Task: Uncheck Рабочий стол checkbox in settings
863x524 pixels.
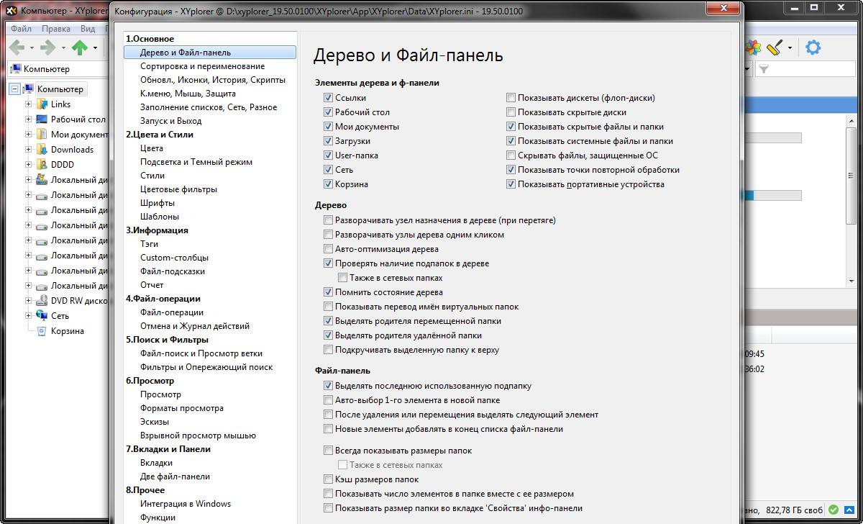Action: (328, 112)
